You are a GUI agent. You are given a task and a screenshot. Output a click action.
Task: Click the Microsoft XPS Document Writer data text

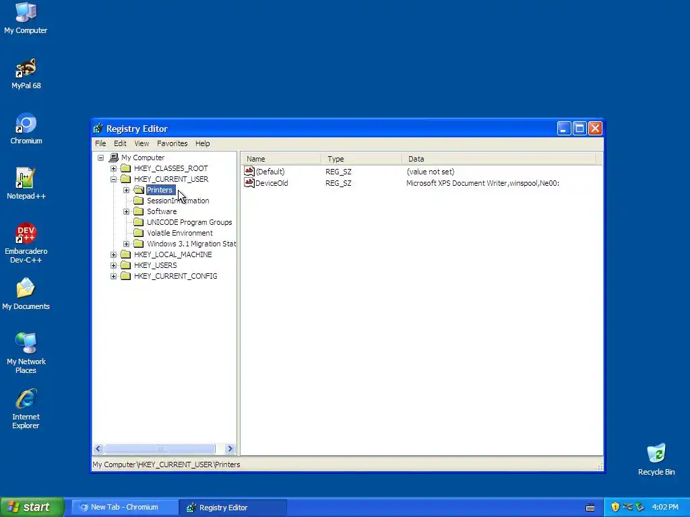pyautogui.click(x=482, y=183)
